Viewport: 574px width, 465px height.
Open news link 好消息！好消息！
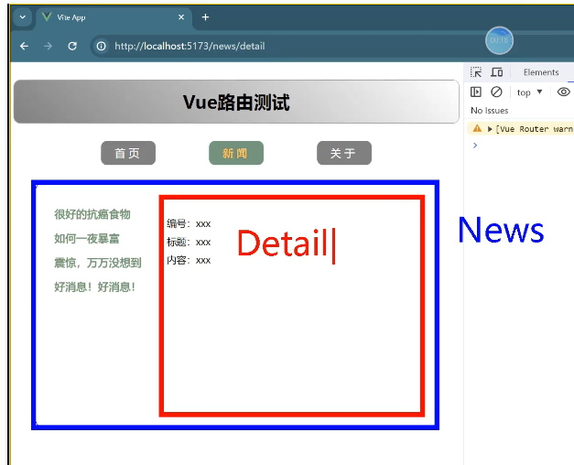point(95,287)
